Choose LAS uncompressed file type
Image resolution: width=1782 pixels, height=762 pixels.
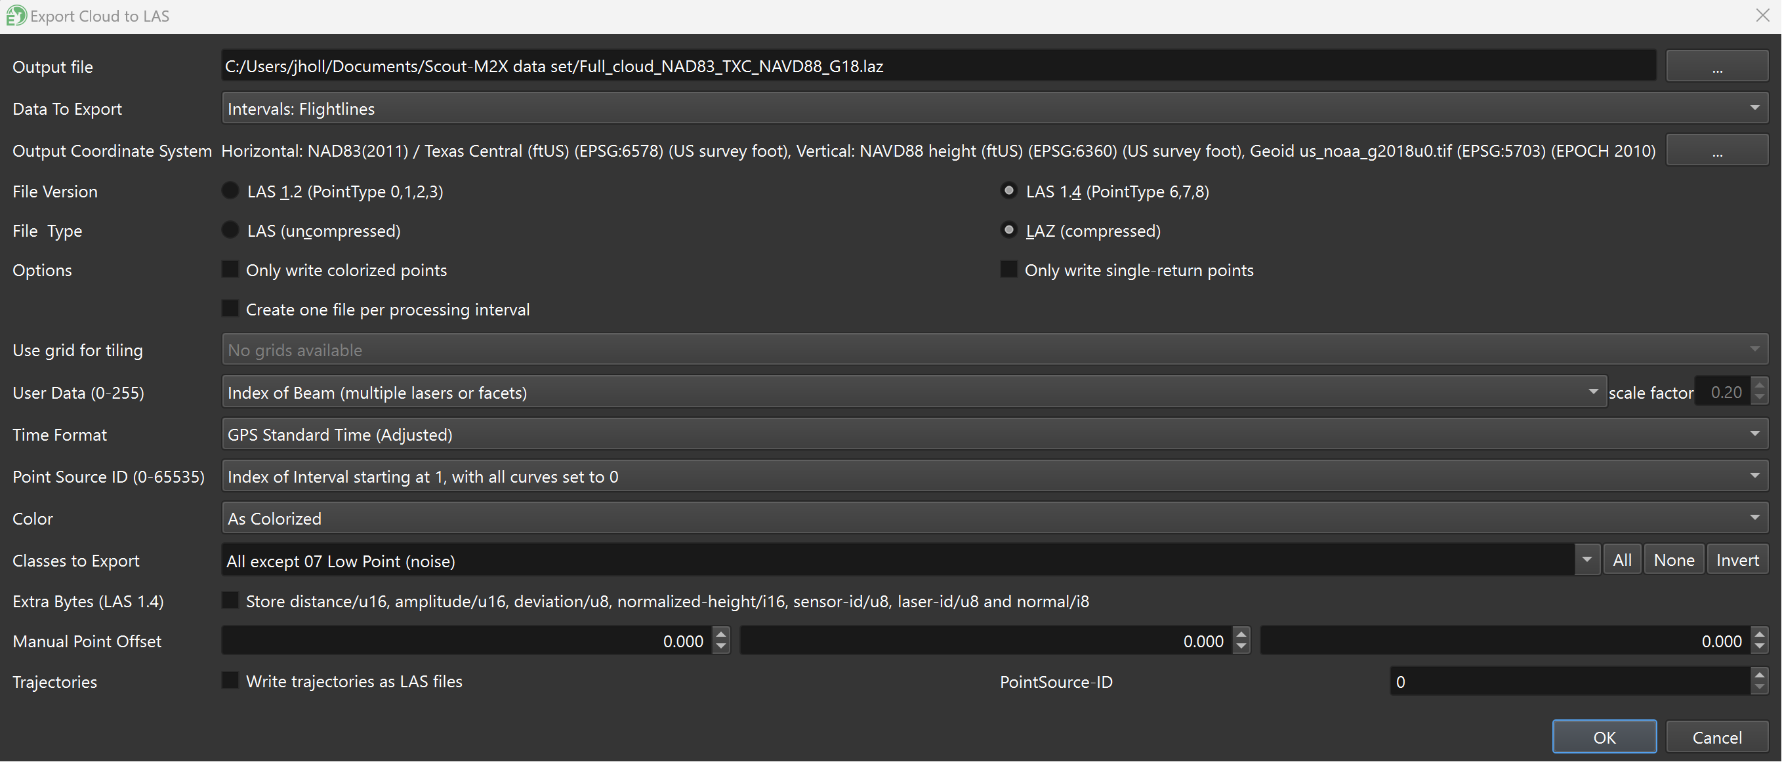coord(230,230)
